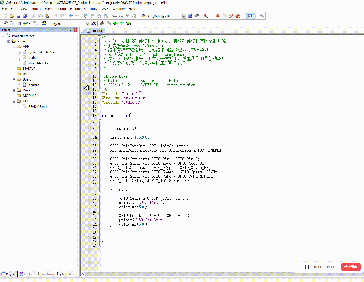Collapse code folding at main function brace
Viewport: 364px width, 282px height.
(99, 120)
